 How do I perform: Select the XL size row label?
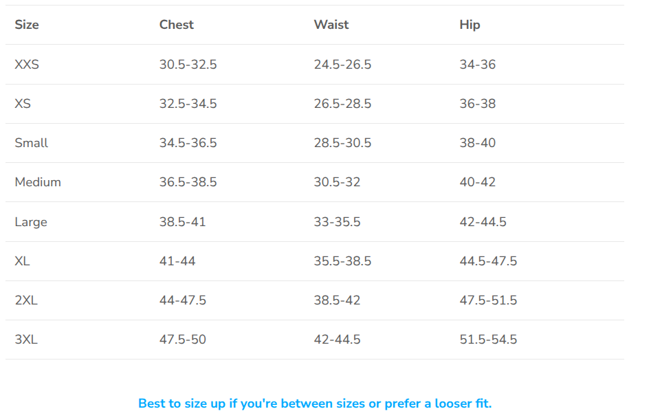point(22,261)
